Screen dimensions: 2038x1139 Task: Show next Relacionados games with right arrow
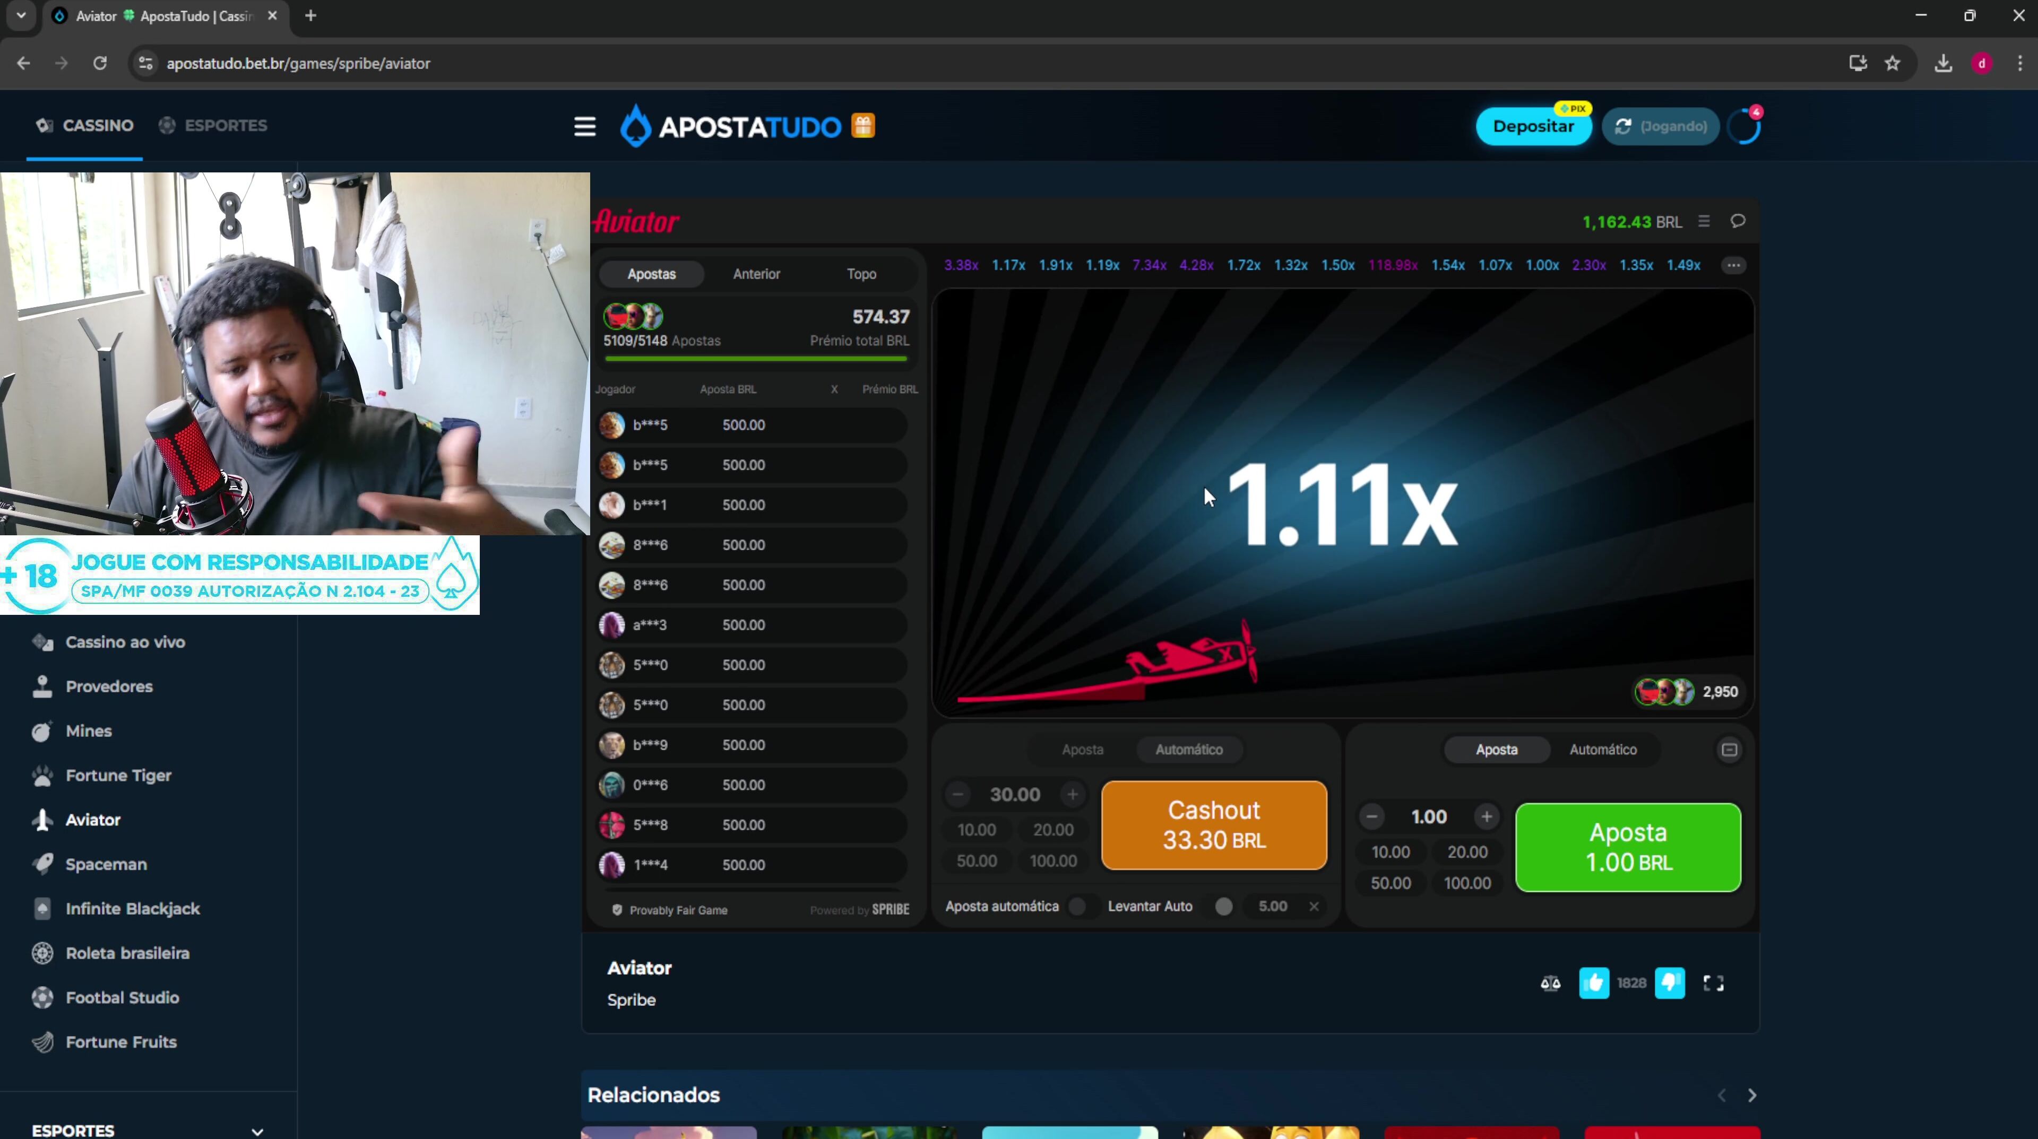(x=1751, y=1095)
